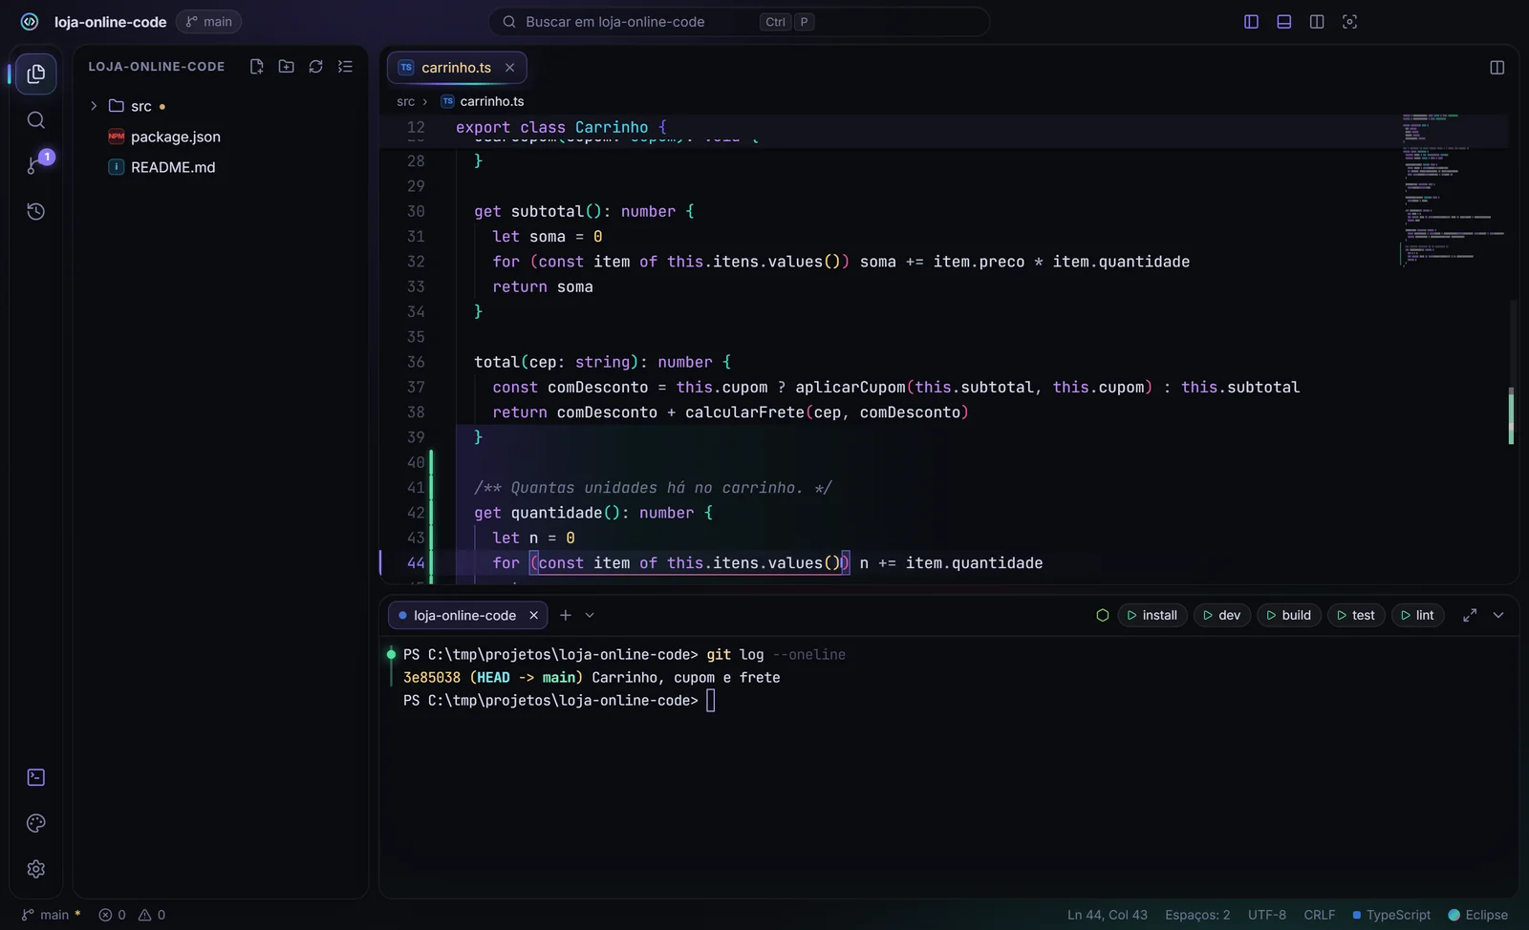
Task: Open Source Control with badge 1
Action: click(x=36, y=165)
